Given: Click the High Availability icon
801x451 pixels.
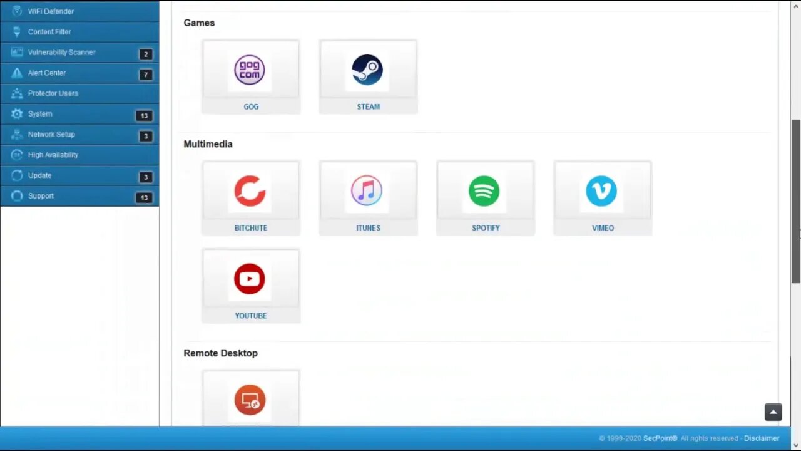Looking at the screenshot, I should pyautogui.click(x=17, y=155).
